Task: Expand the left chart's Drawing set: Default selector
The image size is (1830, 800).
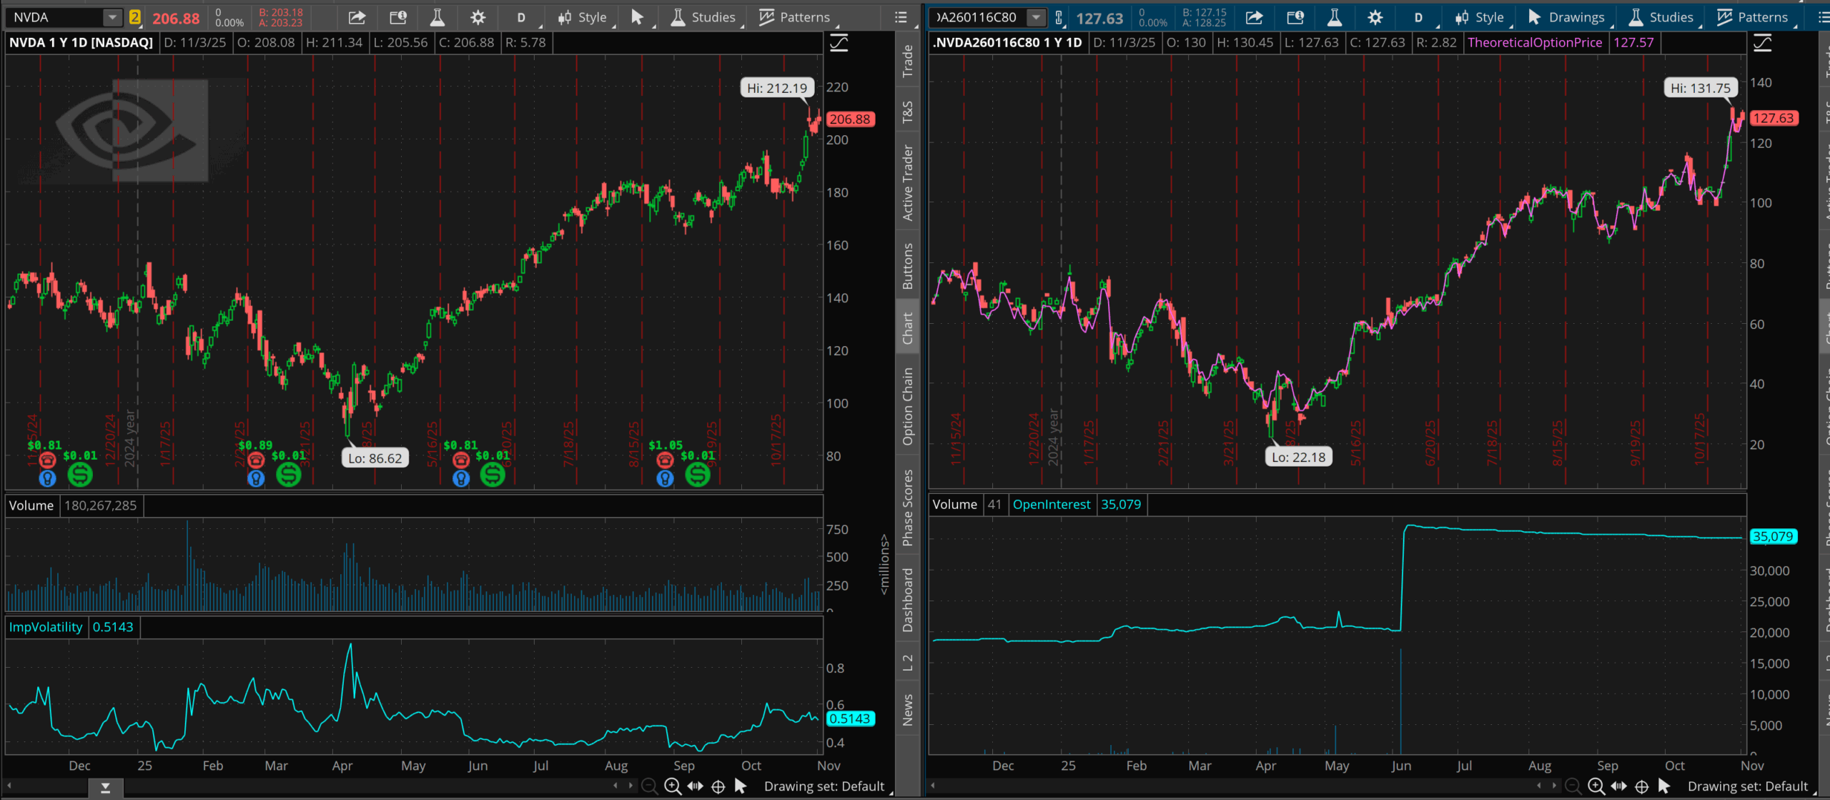Action: click(x=824, y=786)
